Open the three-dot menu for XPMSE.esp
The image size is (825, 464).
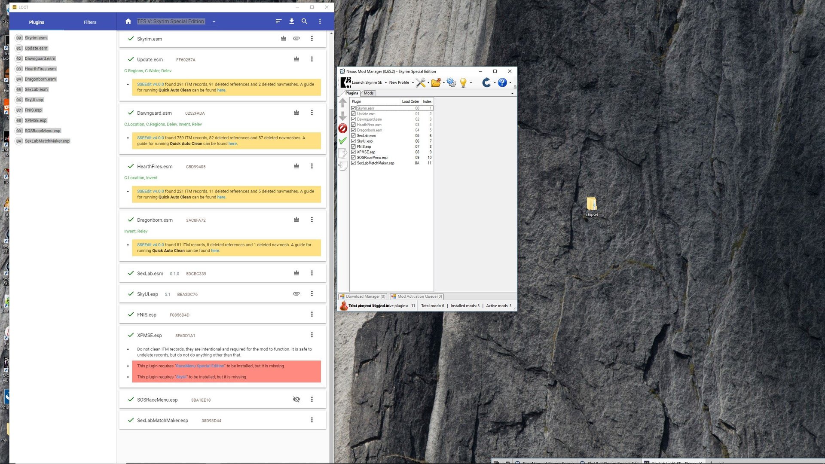click(x=312, y=335)
